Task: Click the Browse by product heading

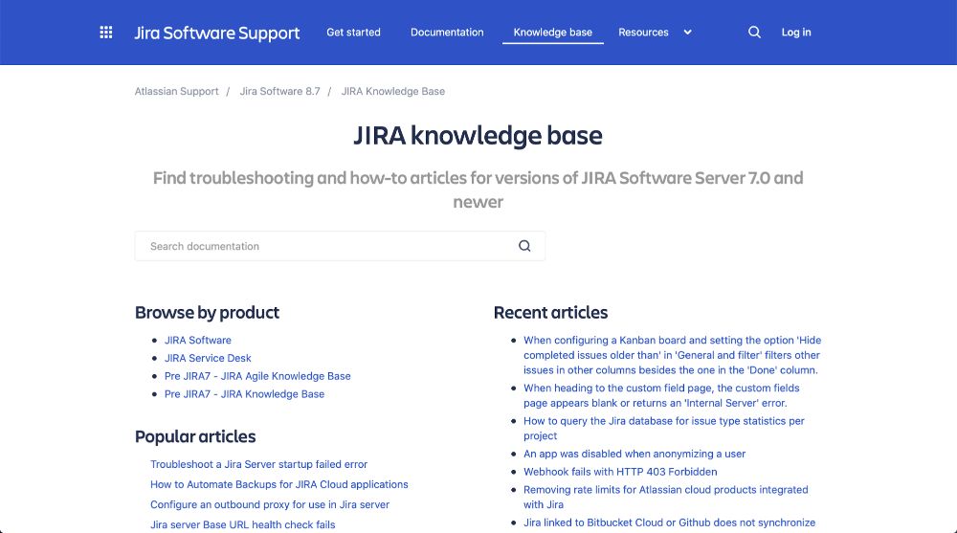Action: 207,313
